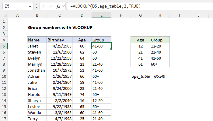The width and height of the screenshot is (213, 121).
Task: Select the cell containing 'Terry'
Action: click(37, 119)
